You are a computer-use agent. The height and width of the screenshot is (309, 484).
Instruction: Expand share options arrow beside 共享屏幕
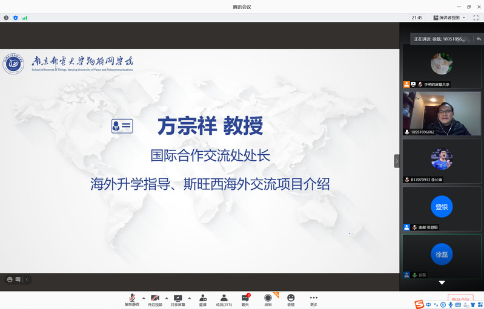pyautogui.click(x=190, y=298)
